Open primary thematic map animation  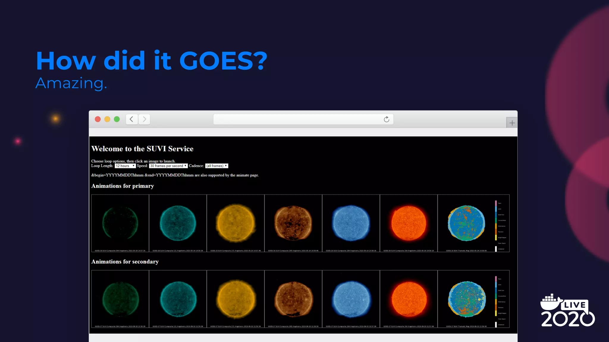point(467,223)
